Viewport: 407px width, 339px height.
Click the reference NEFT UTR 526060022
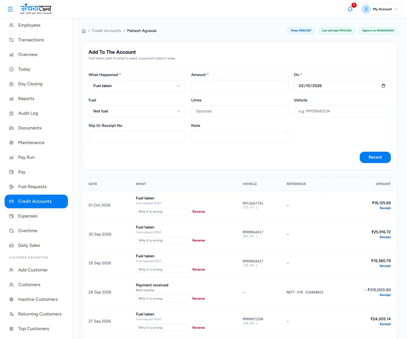[305, 292]
